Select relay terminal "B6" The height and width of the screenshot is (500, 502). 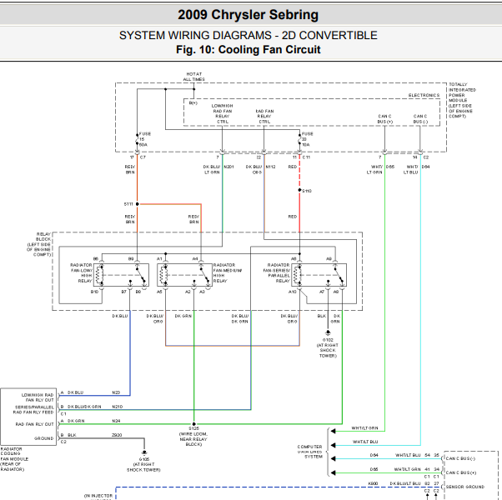tap(96, 259)
